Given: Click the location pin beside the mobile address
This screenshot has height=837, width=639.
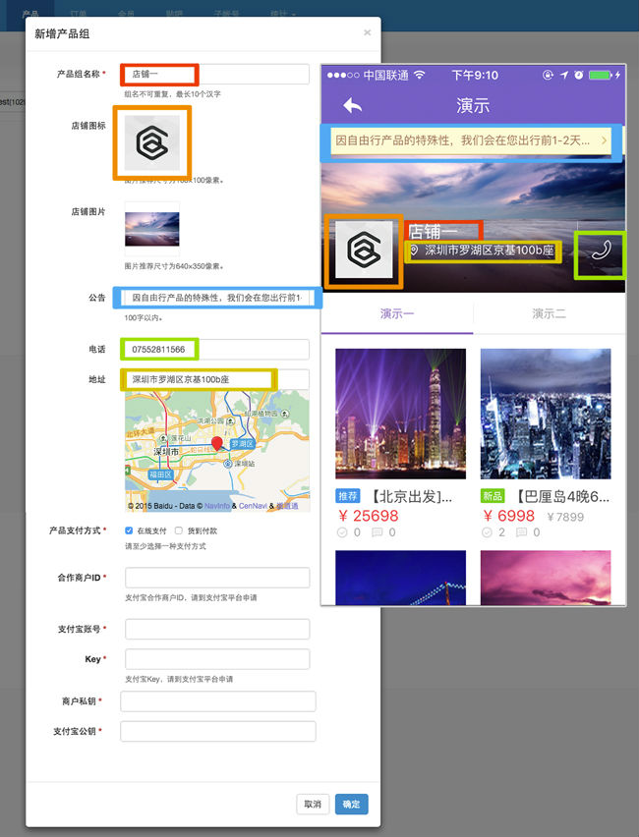Looking at the screenshot, I should click(x=414, y=251).
